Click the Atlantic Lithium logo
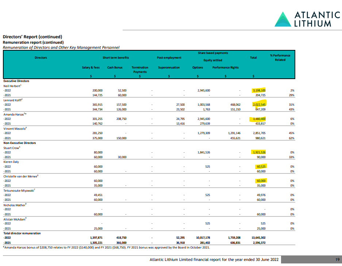Image resolution: width=342 pixels, height=266 pixels. point(307,19)
